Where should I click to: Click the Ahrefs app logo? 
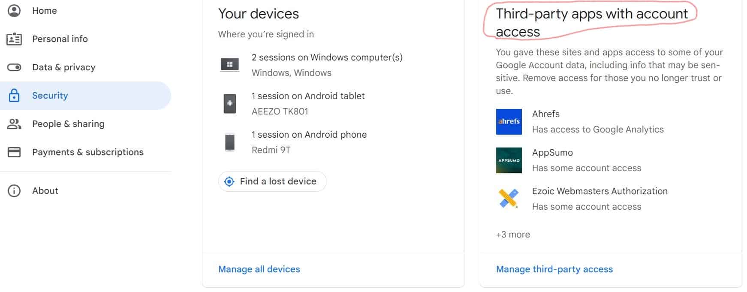pos(509,122)
